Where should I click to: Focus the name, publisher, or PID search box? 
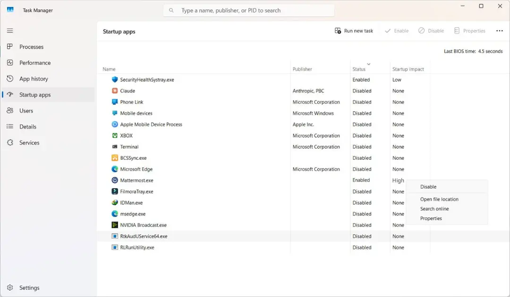249,10
